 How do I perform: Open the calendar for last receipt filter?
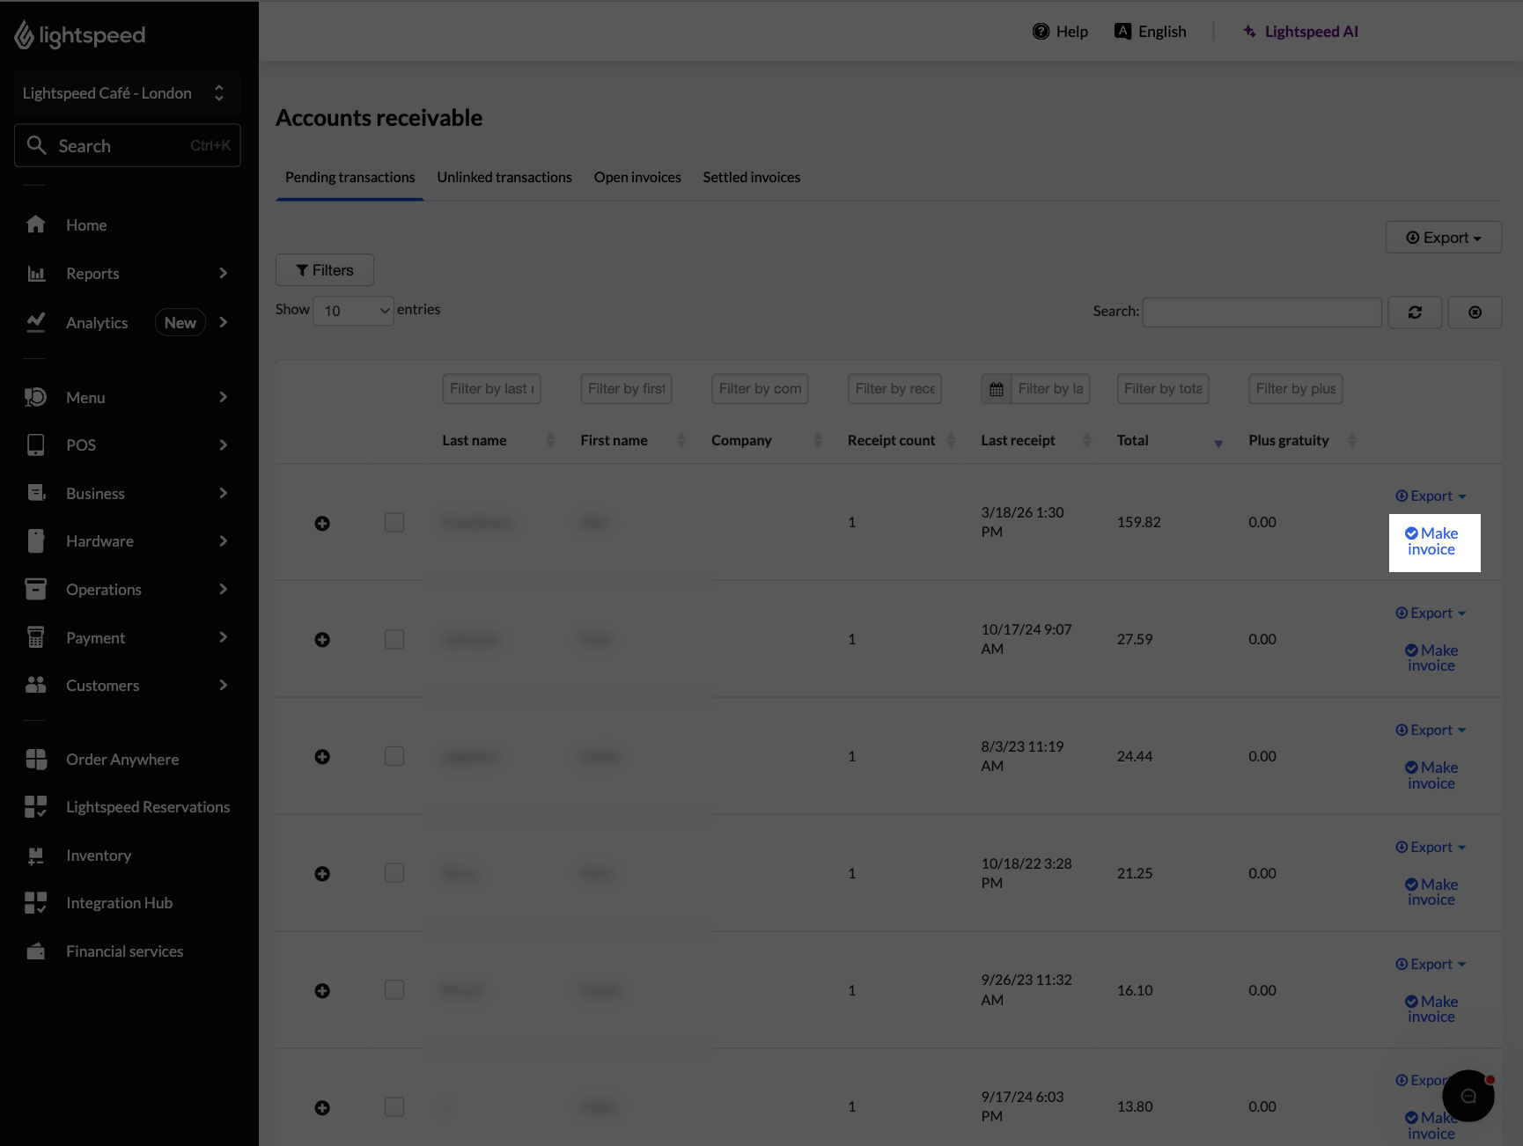(x=996, y=388)
